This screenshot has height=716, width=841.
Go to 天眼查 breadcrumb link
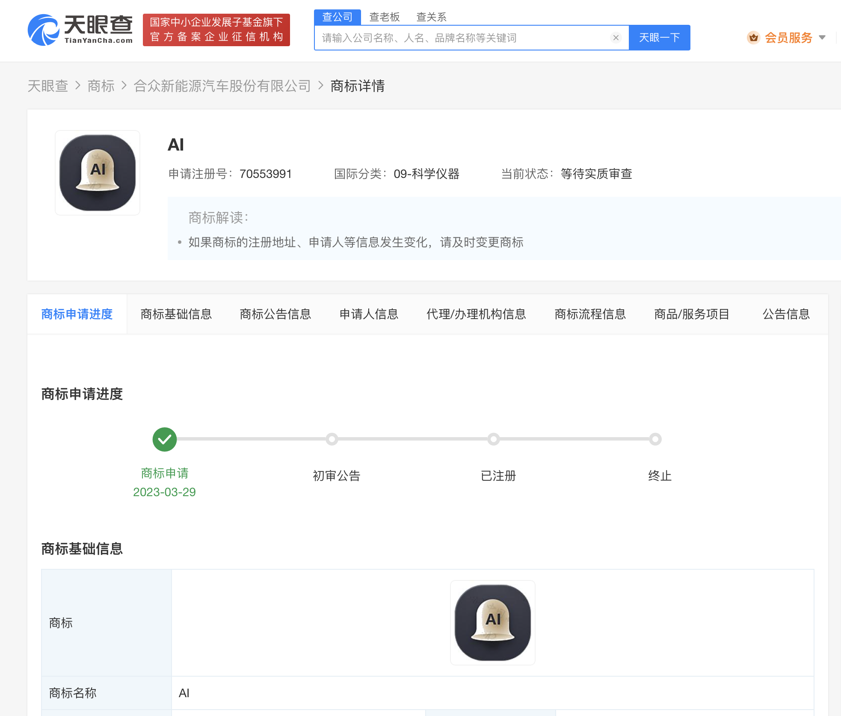click(48, 86)
